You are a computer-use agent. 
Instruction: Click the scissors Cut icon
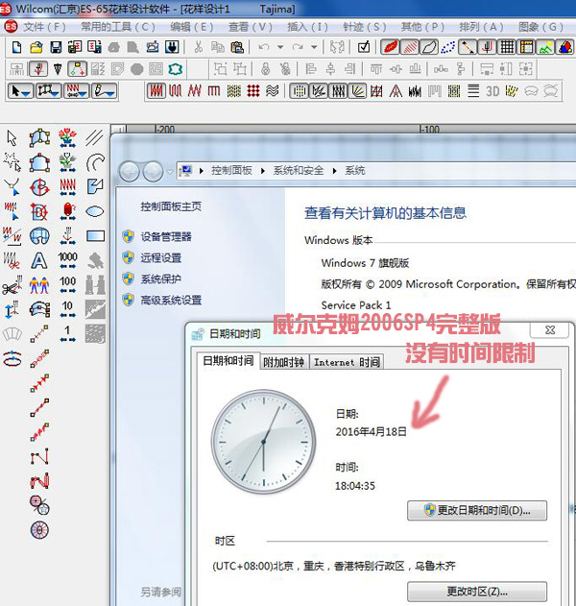coord(198,47)
